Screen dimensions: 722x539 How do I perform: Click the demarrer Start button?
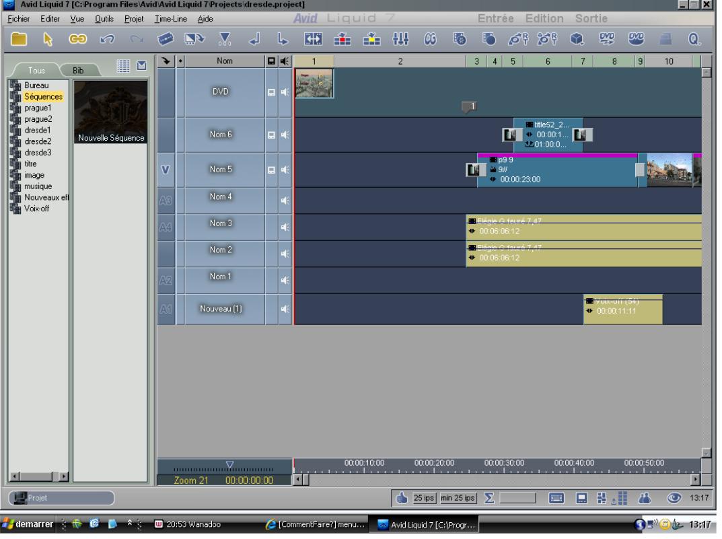tap(28, 524)
